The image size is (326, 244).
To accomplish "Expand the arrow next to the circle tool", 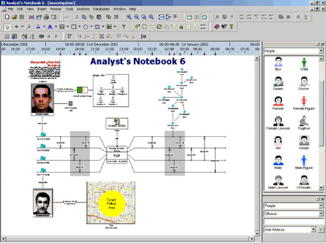I will [x=91, y=27].
